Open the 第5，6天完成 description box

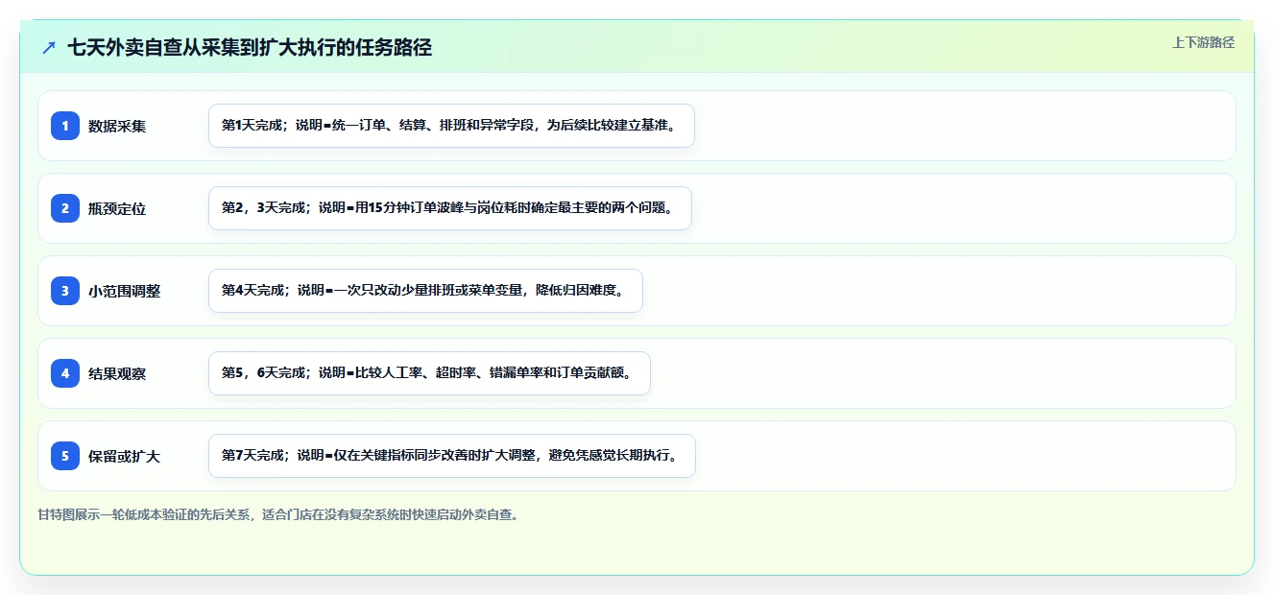pyautogui.click(x=429, y=373)
